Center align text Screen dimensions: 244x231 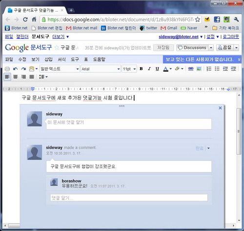pyautogui.click(x=15, y=77)
